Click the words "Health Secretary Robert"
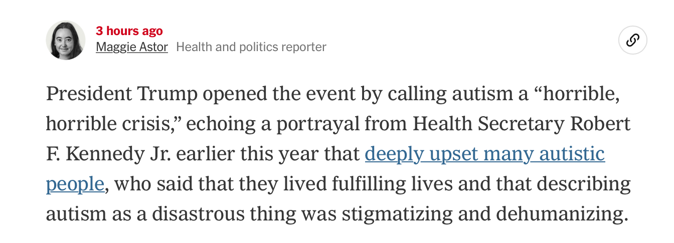 (x=518, y=124)
